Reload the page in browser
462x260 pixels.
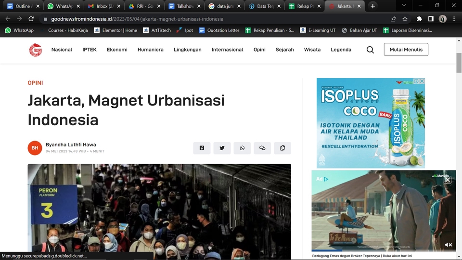pyautogui.click(x=31, y=19)
